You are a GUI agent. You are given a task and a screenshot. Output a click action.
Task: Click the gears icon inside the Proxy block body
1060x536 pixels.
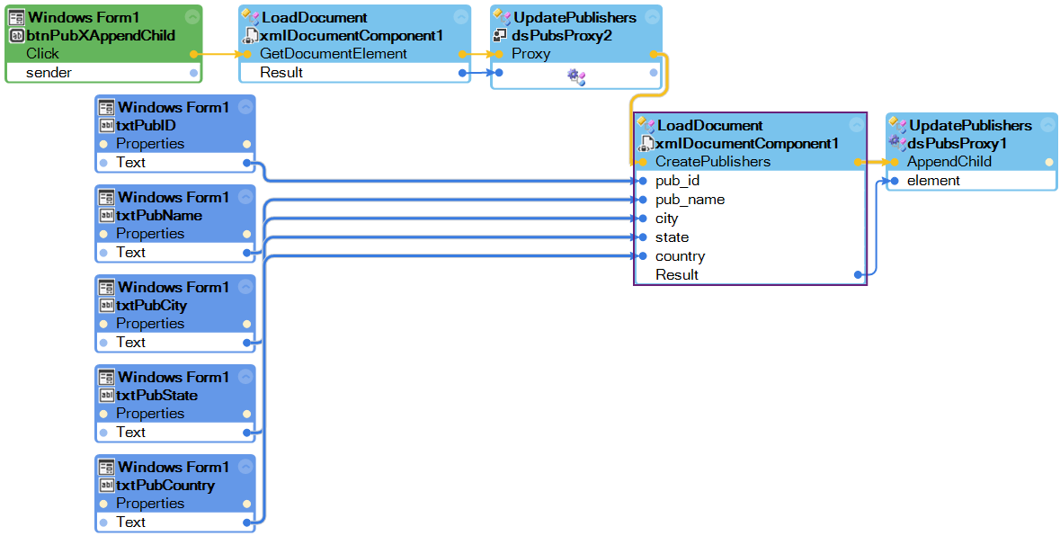pyautogui.click(x=575, y=76)
